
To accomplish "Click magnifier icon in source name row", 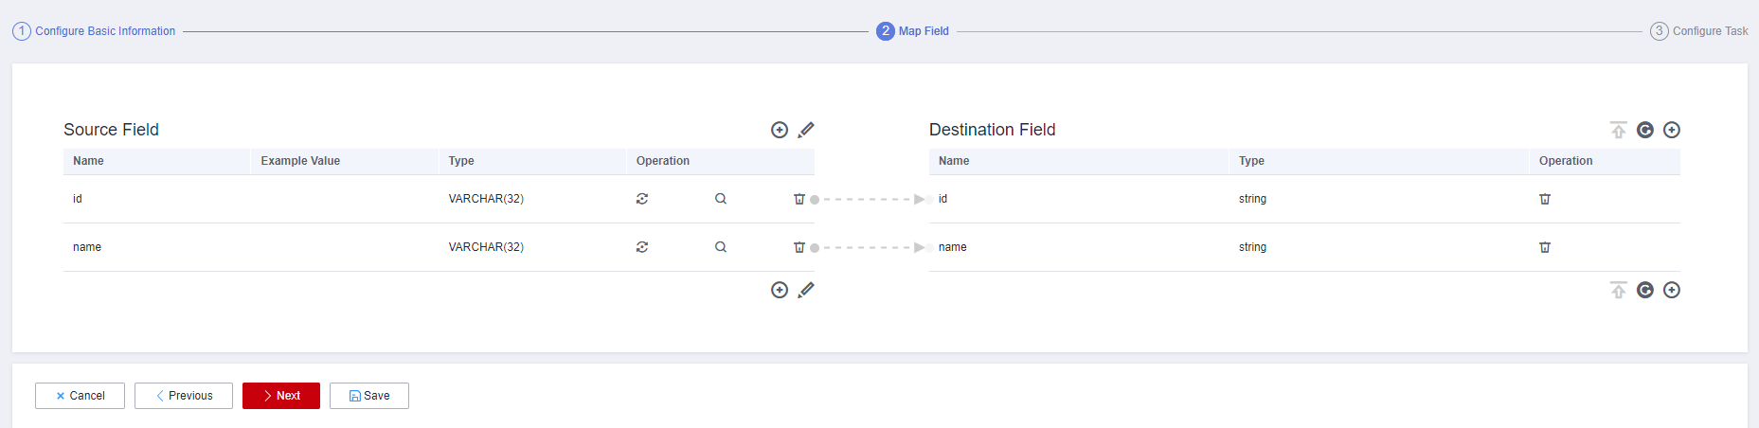I will click(721, 247).
